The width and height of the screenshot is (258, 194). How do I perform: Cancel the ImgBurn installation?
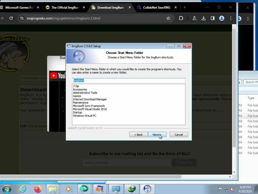[x=179, y=135]
